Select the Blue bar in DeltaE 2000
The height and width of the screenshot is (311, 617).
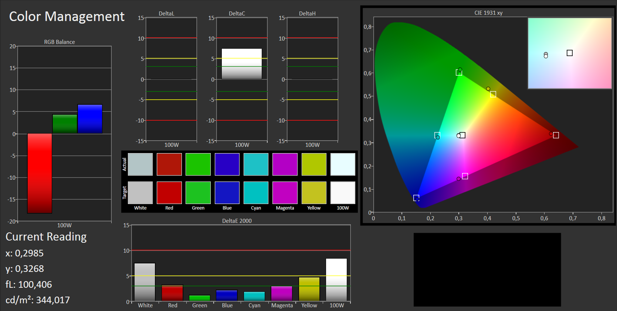(x=227, y=296)
